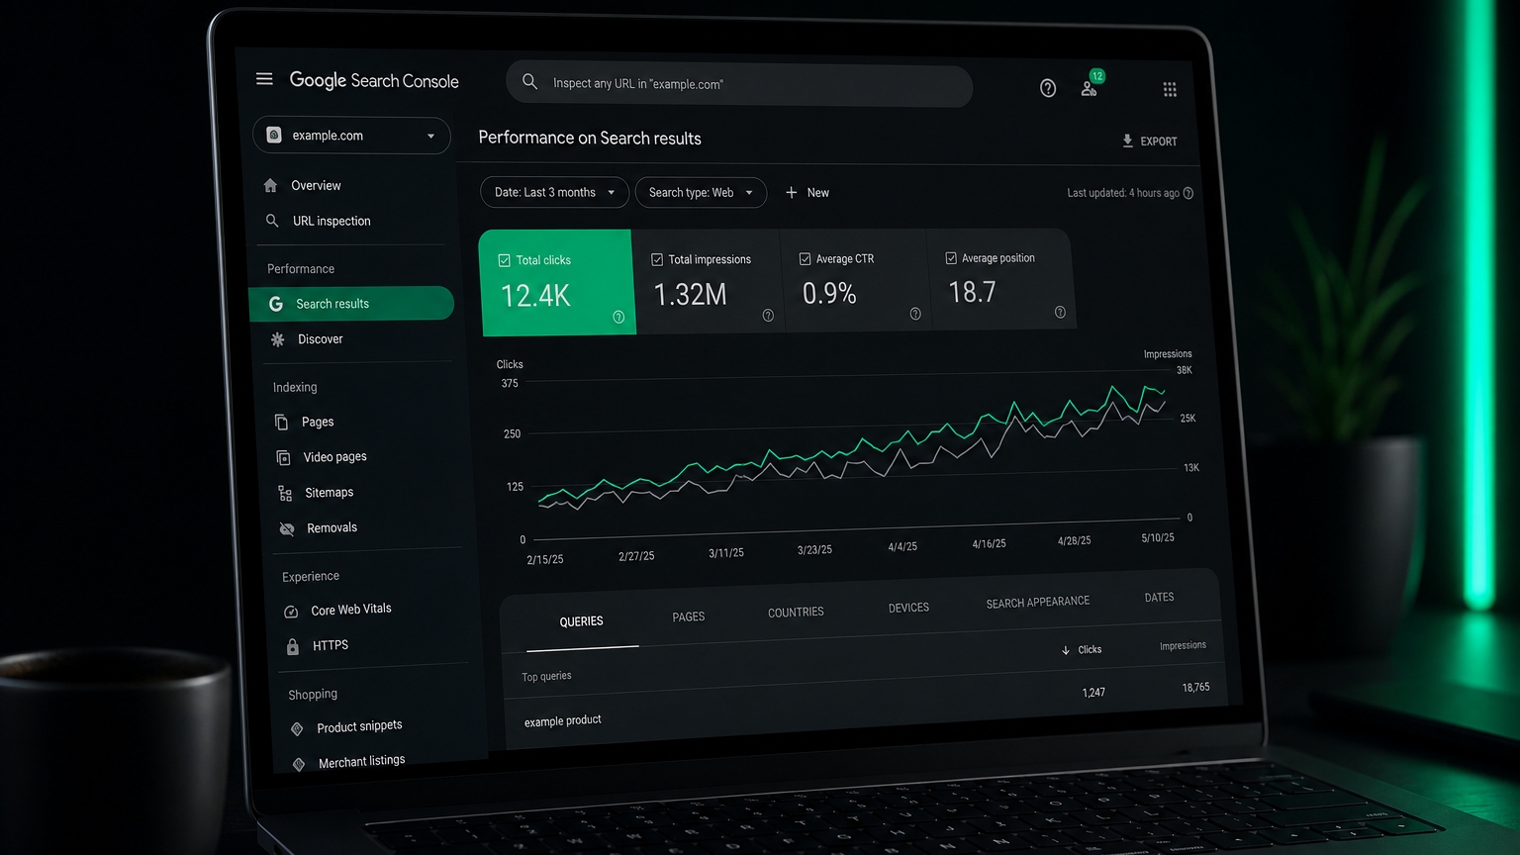Click the Video pages icon
The image size is (1520, 855).
click(283, 457)
